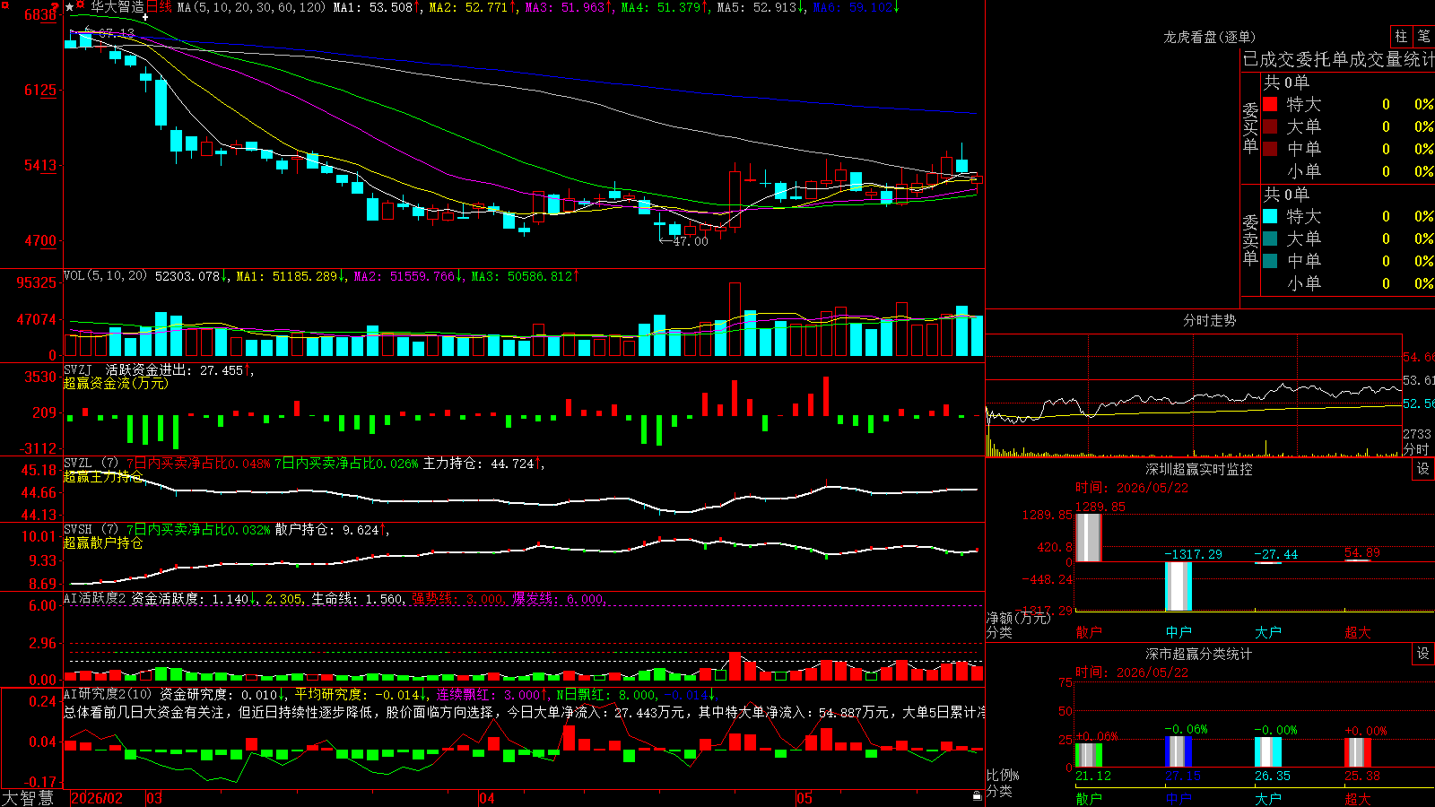Screen dimensions: 1435x807
Task: Open 设 settings for 深市超赢分类统计
Action: coord(1423,654)
